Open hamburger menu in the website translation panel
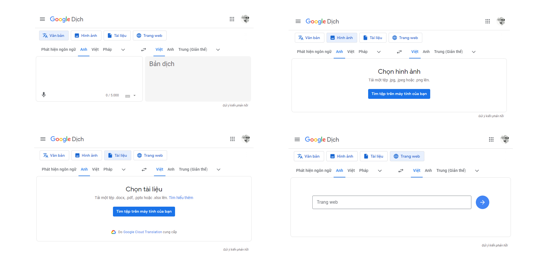 click(x=297, y=140)
